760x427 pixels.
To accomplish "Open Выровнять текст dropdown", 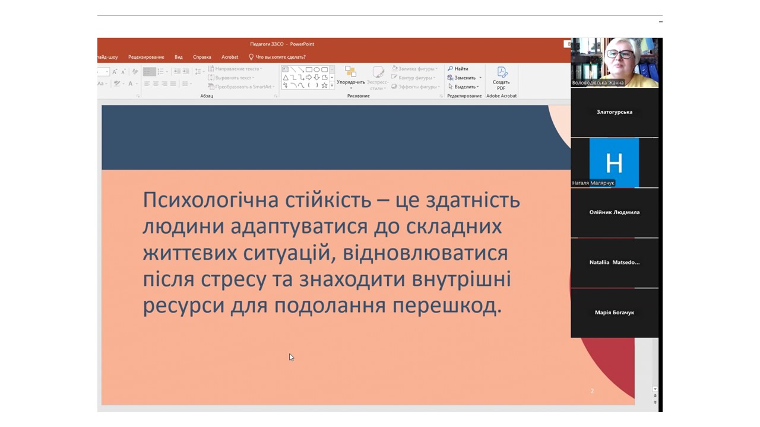I will point(231,78).
